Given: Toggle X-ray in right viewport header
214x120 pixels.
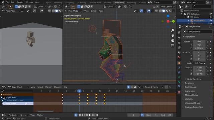Looking at the screenshot, I should [156, 11].
